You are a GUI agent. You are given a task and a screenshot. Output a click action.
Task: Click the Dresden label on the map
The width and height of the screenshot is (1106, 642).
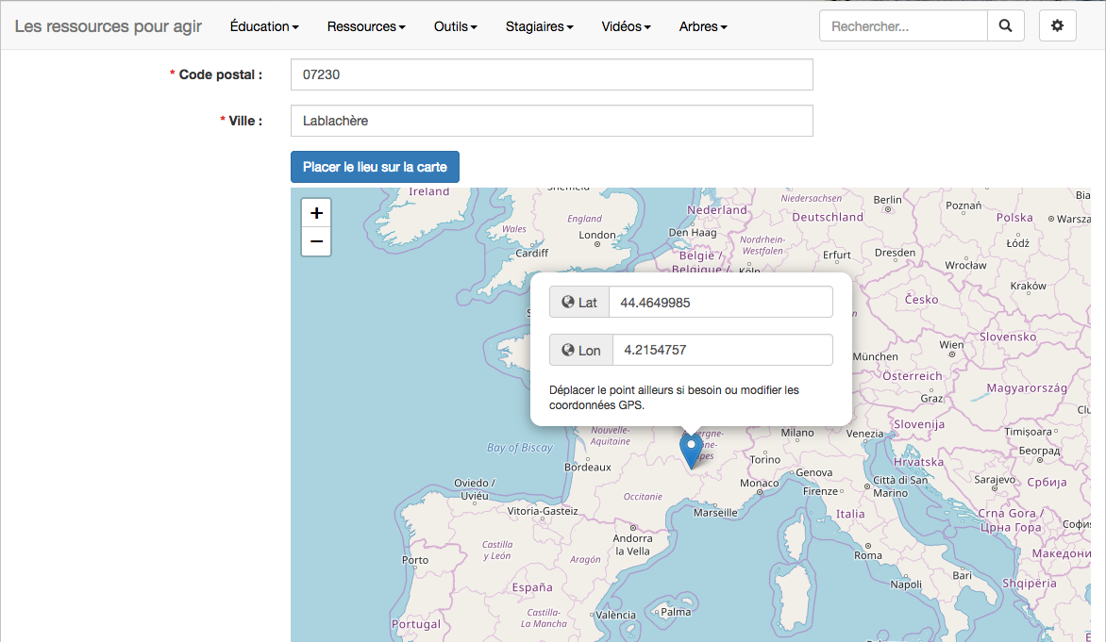click(x=896, y=253)
